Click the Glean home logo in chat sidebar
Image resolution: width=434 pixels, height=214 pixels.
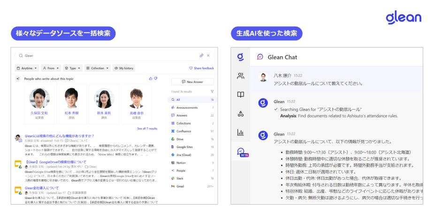point(240,57)
